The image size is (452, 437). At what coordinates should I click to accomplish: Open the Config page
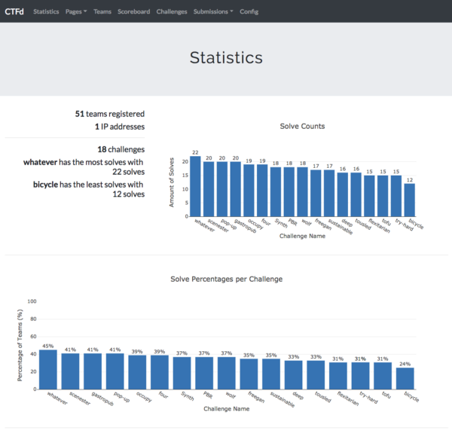[x=249, y=11]
